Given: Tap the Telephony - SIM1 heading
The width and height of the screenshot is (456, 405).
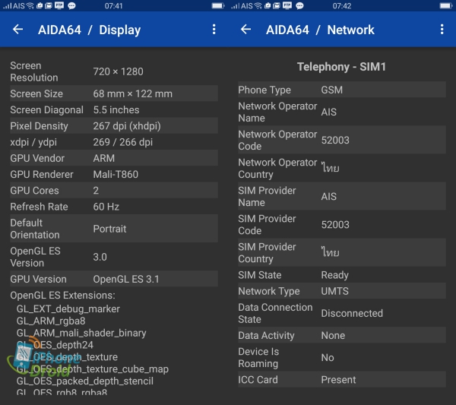Looking at the screenshot, I should [341, 67].
